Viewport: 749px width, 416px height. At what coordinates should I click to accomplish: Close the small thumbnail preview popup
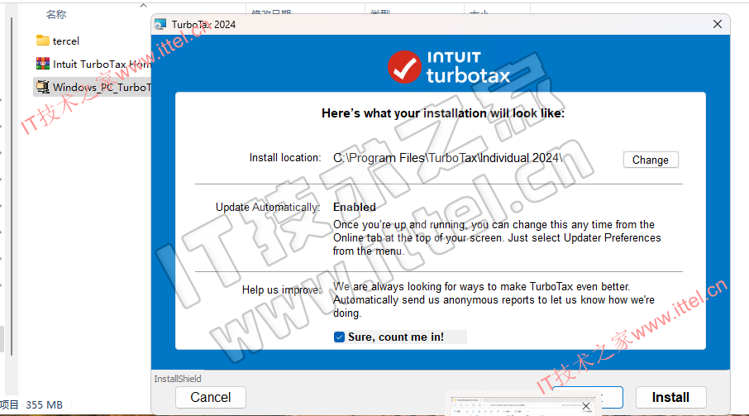coord(586,406)
